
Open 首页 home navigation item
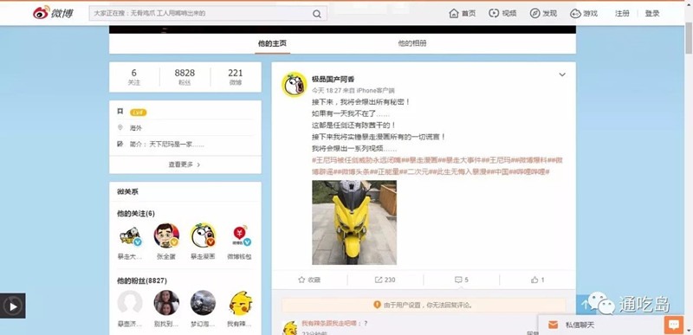point(462,13)
